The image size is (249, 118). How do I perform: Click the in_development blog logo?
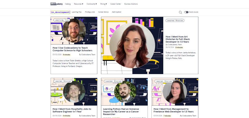point(60,12)
